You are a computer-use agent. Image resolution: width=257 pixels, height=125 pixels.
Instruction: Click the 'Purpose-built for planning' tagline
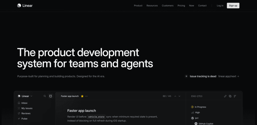[61, 76]
